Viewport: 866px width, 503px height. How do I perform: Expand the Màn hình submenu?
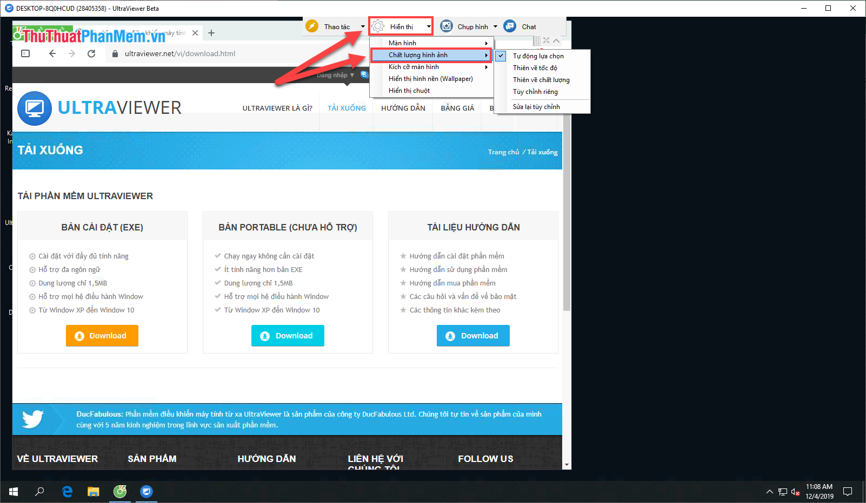click(431, 43)
